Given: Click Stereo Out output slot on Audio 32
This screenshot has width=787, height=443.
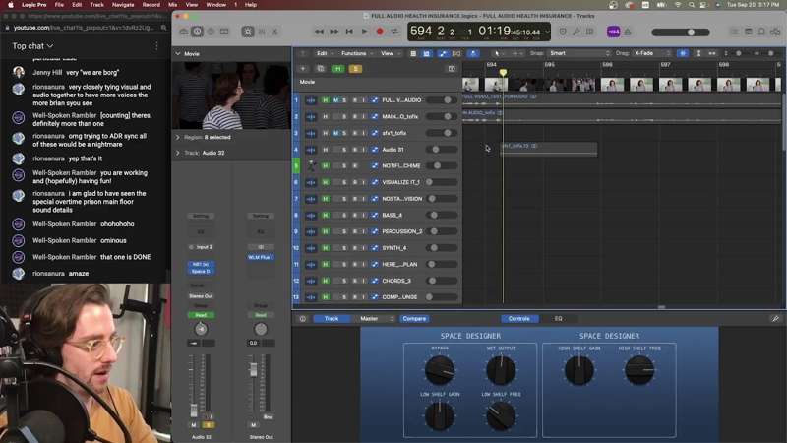Looking at the screenshot, I should tap(201, 296).
